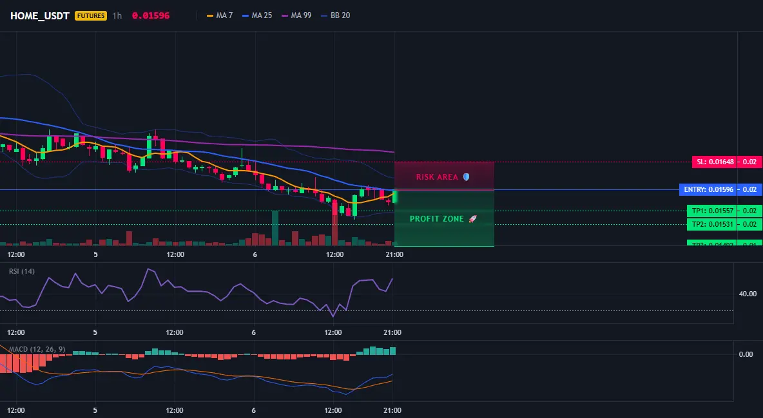Click the orange MA 7 legend swatch

click(x=210, y=15)
